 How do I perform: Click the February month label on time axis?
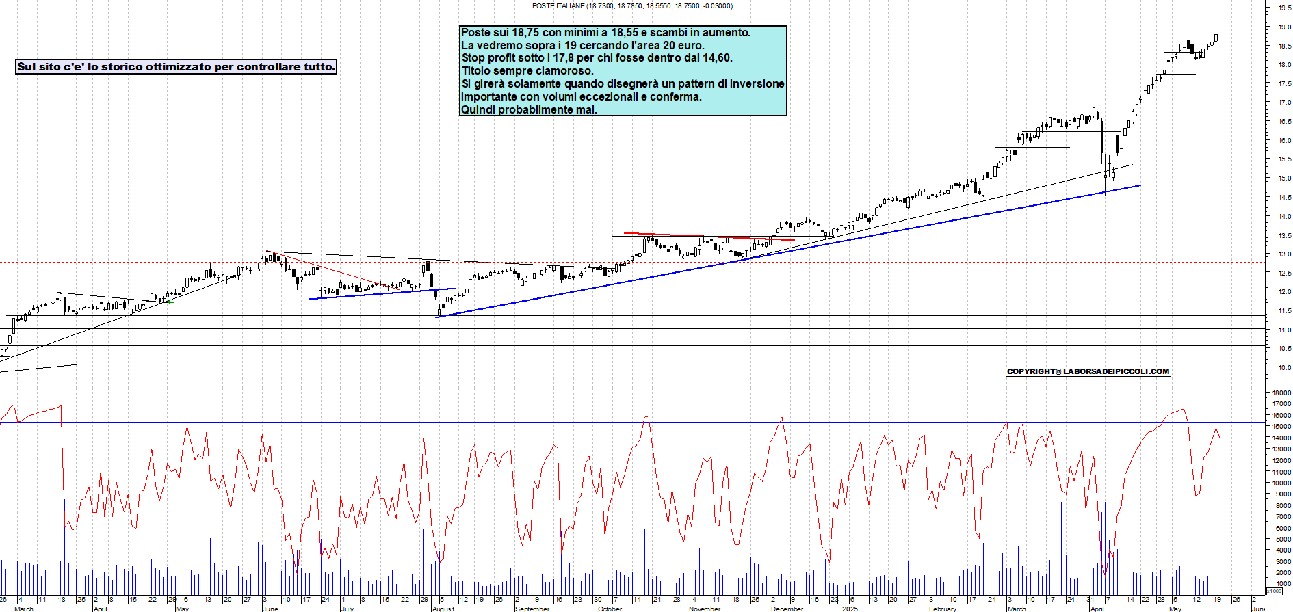[943, 609]
